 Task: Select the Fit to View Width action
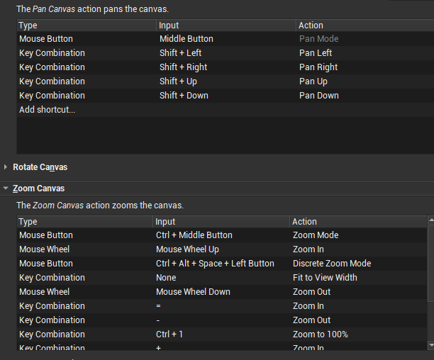325,278
